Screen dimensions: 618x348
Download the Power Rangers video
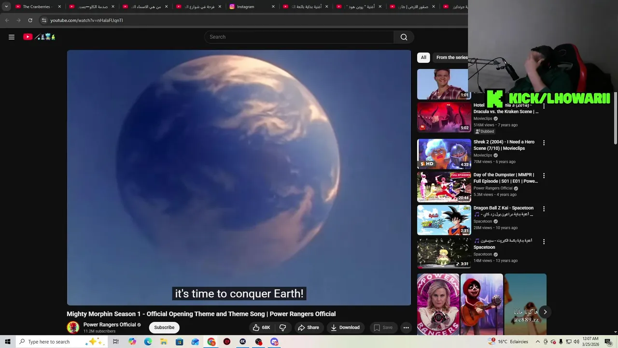(x=345, y=327)
